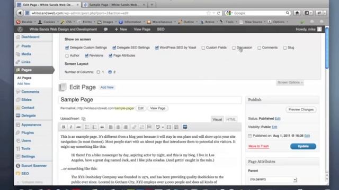Toggle the spellchecker icon

point(158,127)
